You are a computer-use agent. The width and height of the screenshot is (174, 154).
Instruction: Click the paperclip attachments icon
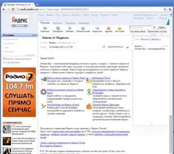tap(4, 63)
